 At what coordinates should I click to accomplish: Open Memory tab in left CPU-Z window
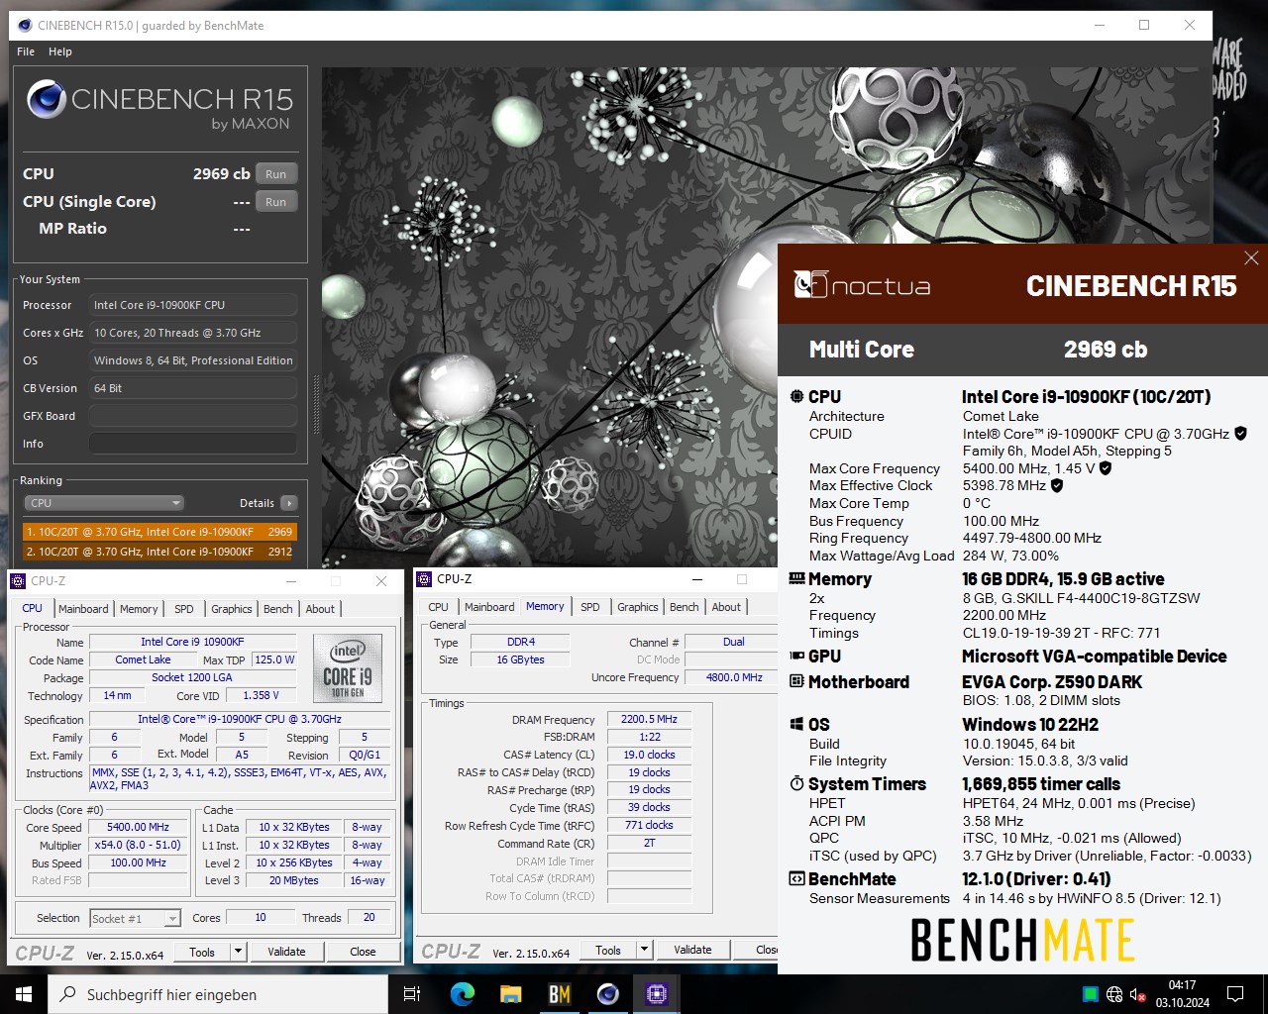(139, 609)
